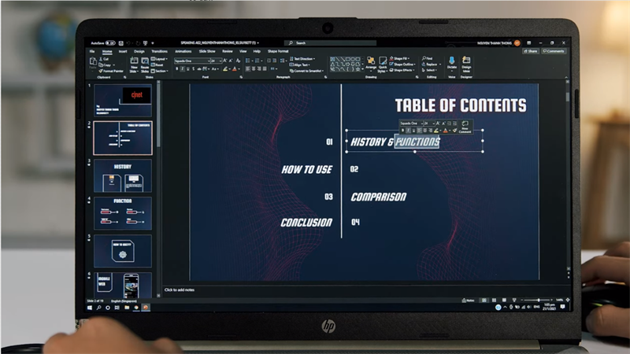Reset the slide layout
Viewport: 630px width, 354px height.
[x=157, y=65]
